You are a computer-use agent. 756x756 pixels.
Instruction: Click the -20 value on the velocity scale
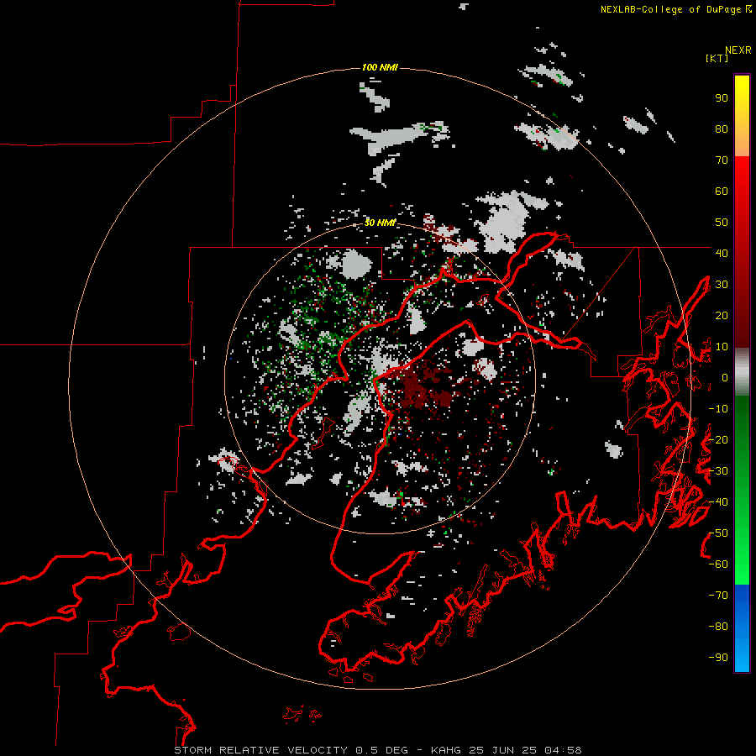tap(718, 440)
